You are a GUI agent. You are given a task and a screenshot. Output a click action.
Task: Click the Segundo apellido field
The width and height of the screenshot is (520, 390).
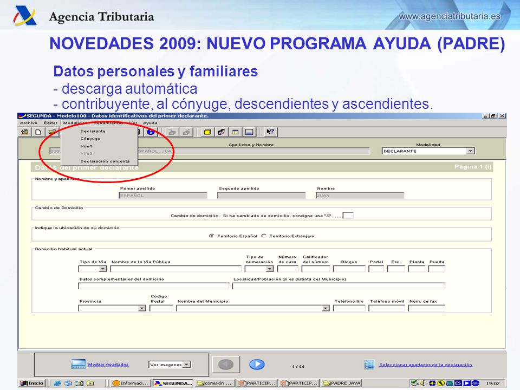261,196
